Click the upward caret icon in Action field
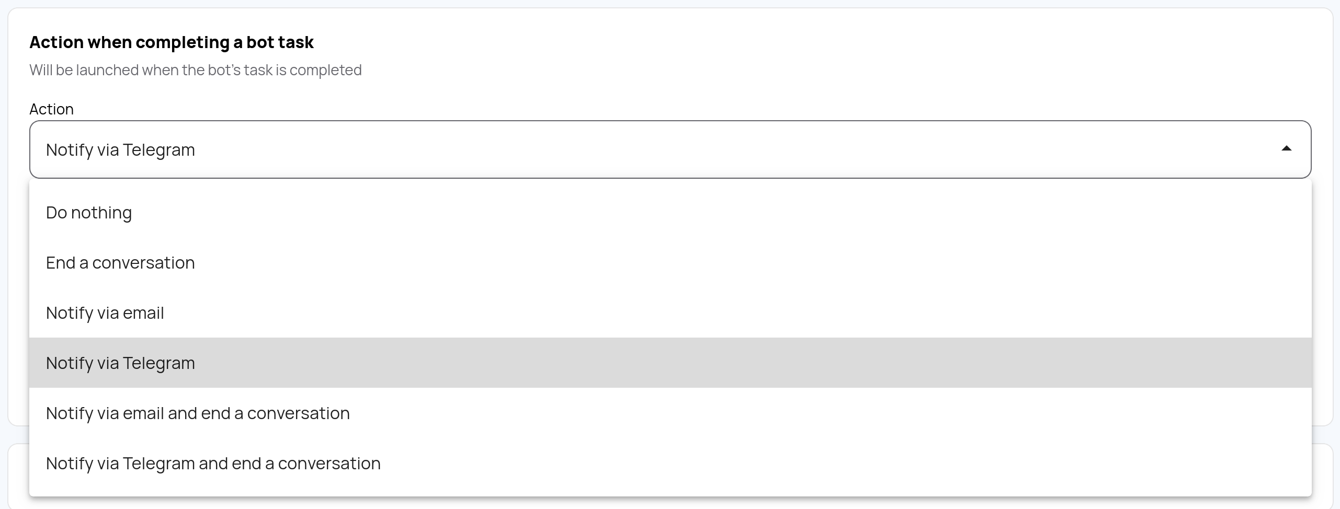The width and height of the screenshot is (1340, 509). [x=1286, y=149]
